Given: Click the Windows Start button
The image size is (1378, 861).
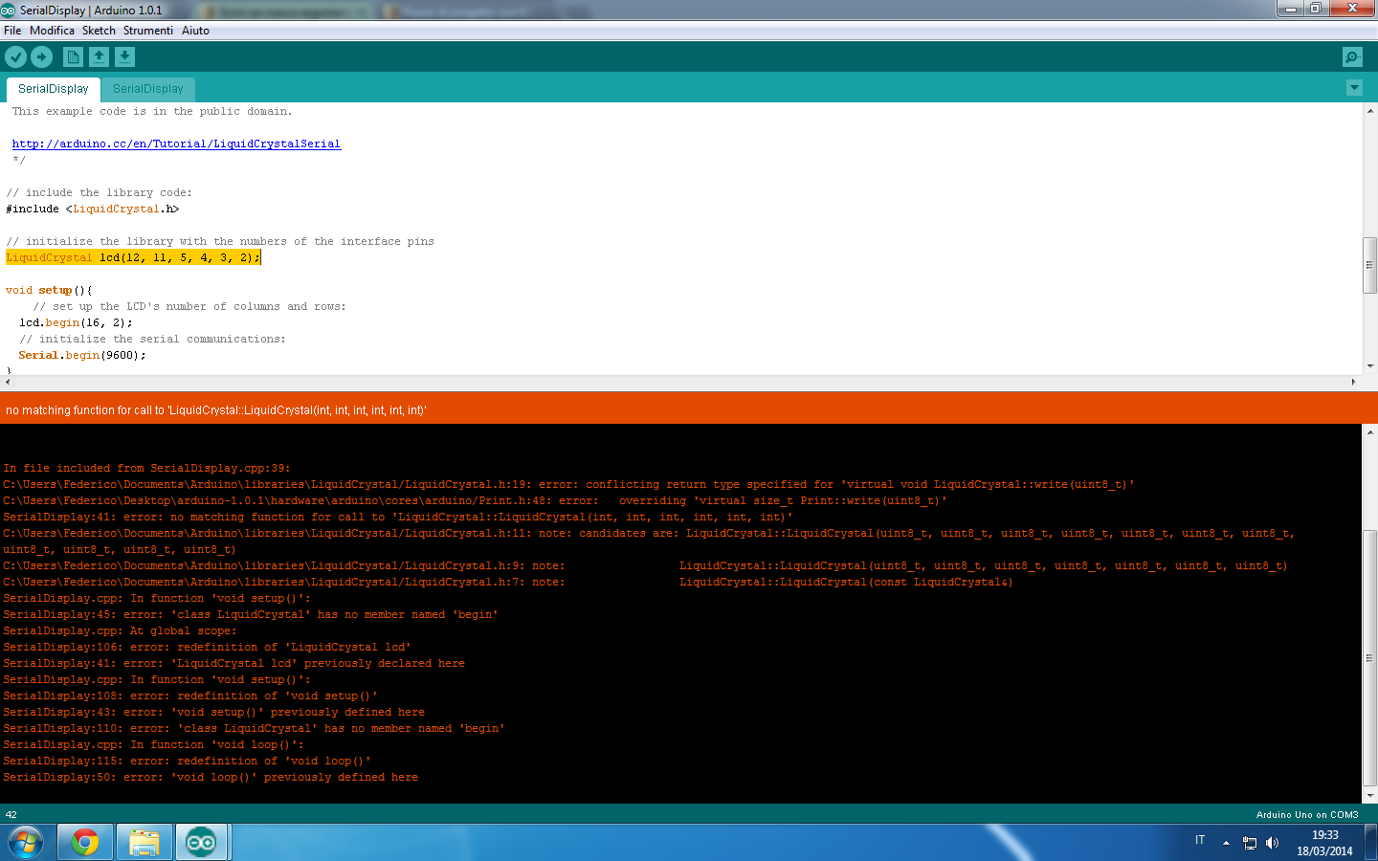Looking at the screenshot, I should [x=25, y=842].
